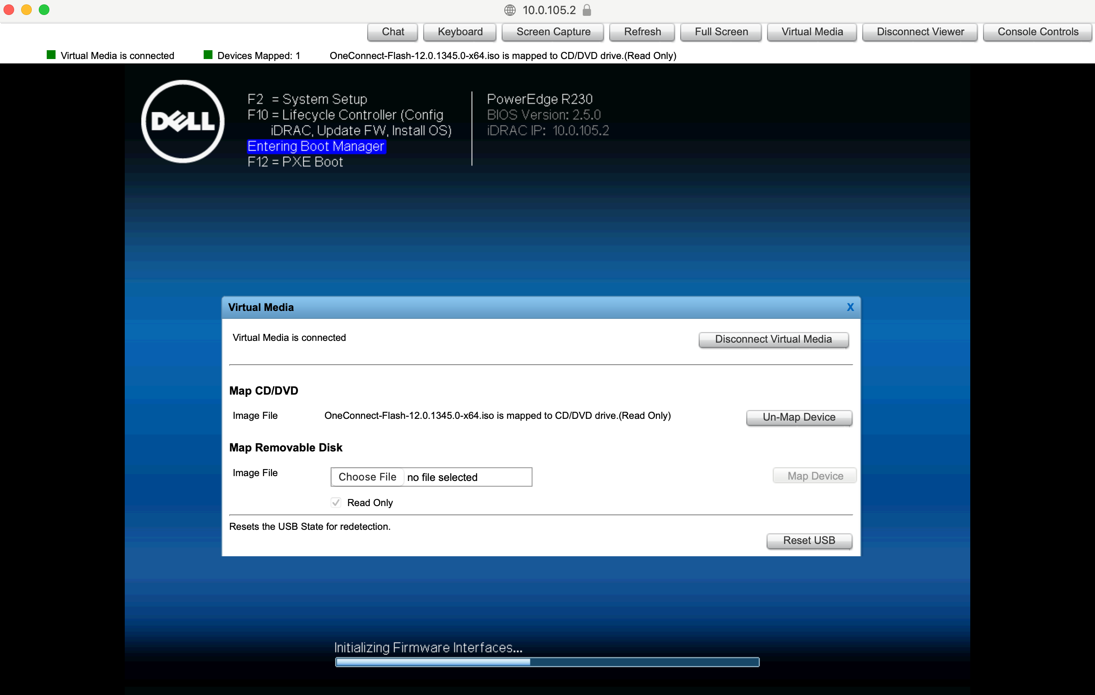Viewport: 1095px width, 695px height.
Task: Click 'PowerEdge R230' text
Action: [540, 99]
